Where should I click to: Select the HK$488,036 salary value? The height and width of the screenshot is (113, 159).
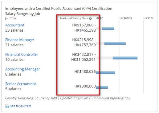click(85, 72)
